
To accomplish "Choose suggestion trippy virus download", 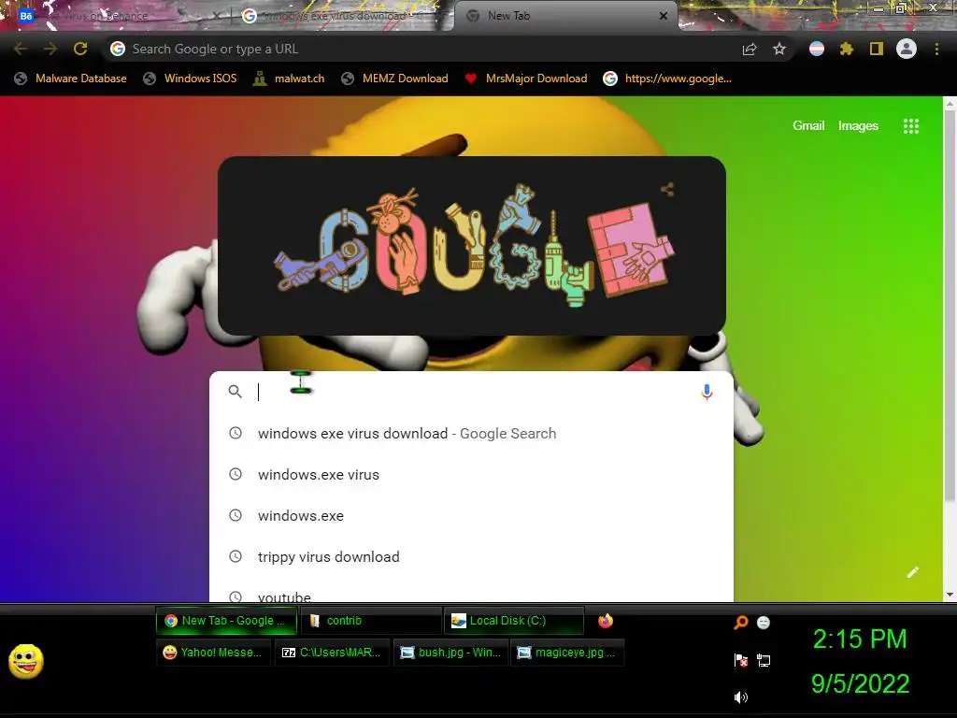I will pyautogui.click(x=471, y=557).
